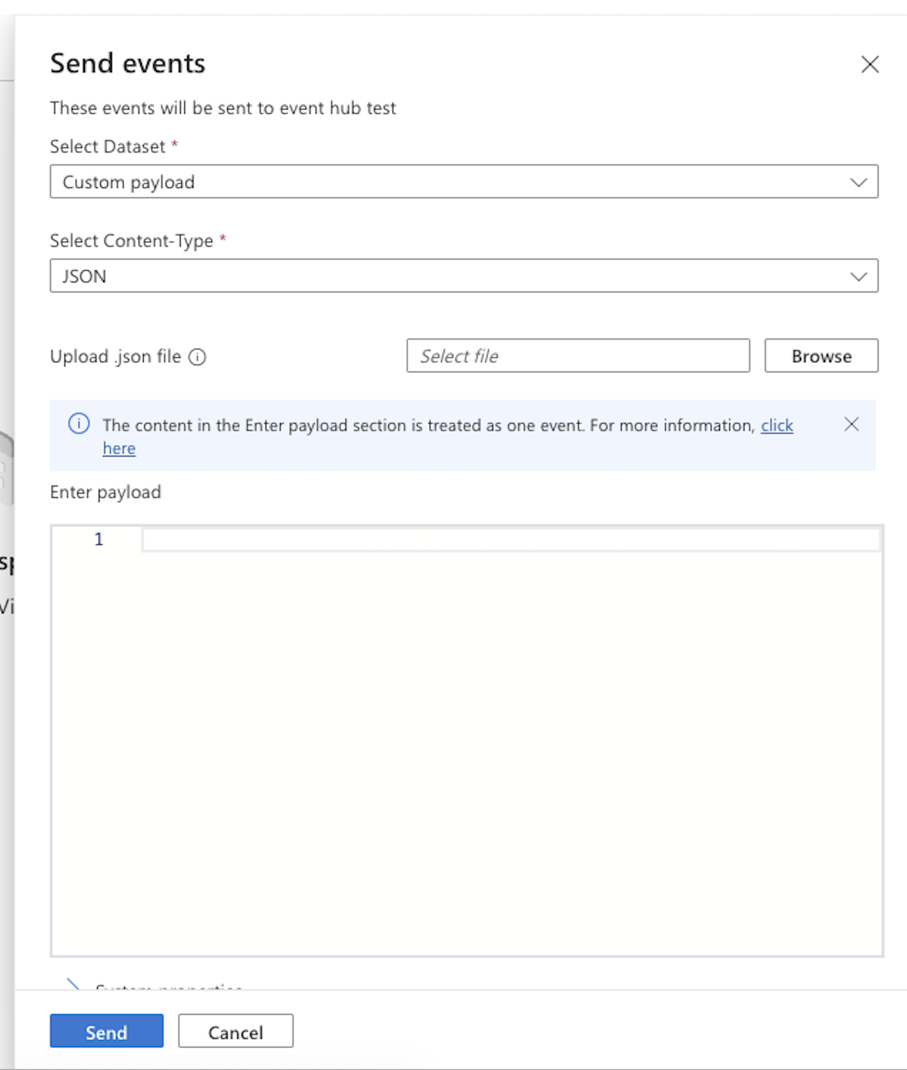Click the Content-Type chevron arrow
The width and height of the screenshot is (907, 1070).
pos(858,277)
